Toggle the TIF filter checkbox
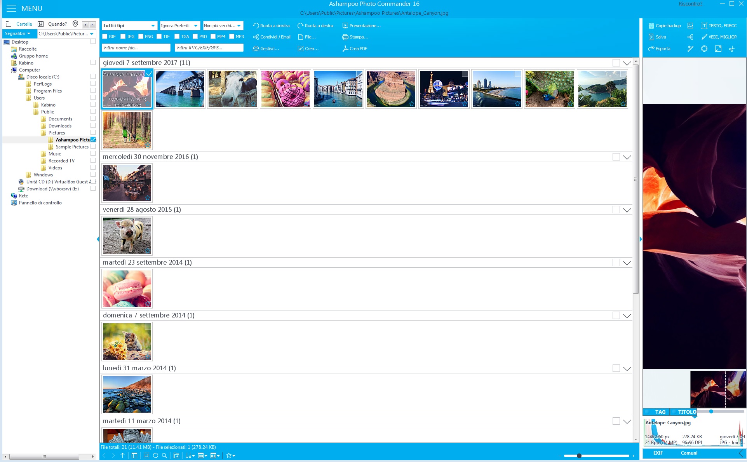Image resolution: width=747 pixels, height=462 pixels. coord(159,37)
